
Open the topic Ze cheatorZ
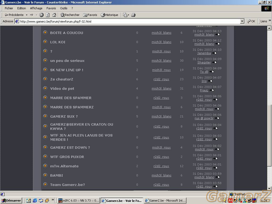62,79
